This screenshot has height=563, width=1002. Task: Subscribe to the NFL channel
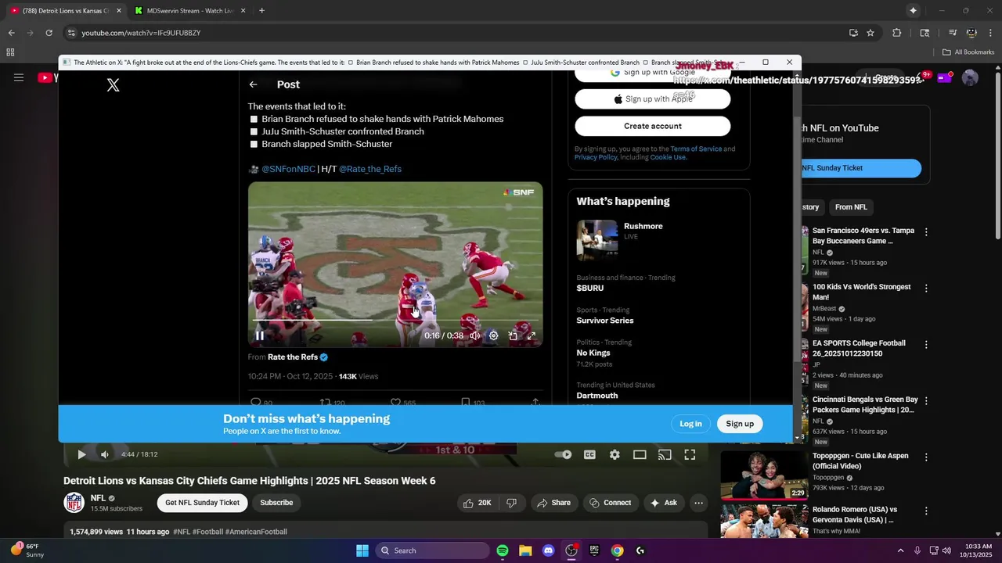coord(276,503)
